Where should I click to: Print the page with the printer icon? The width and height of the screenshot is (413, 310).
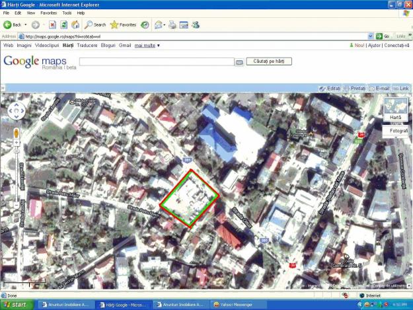pyautogui.click(x=172, y=24)
